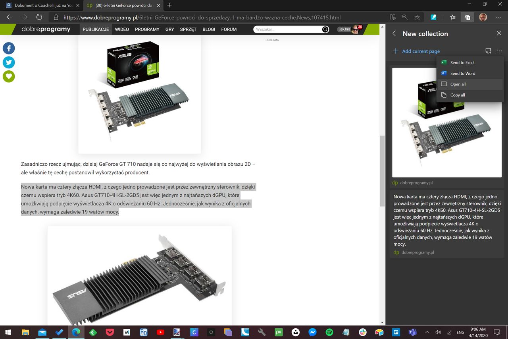The image size is (508, 339).
Task: Open Messenger from the taskbar
Action: tap(312, 332)
